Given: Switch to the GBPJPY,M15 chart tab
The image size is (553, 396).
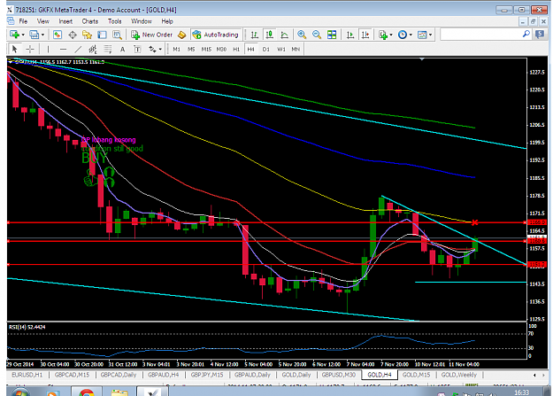Looking at the screenshot, I should pos(207,375).
